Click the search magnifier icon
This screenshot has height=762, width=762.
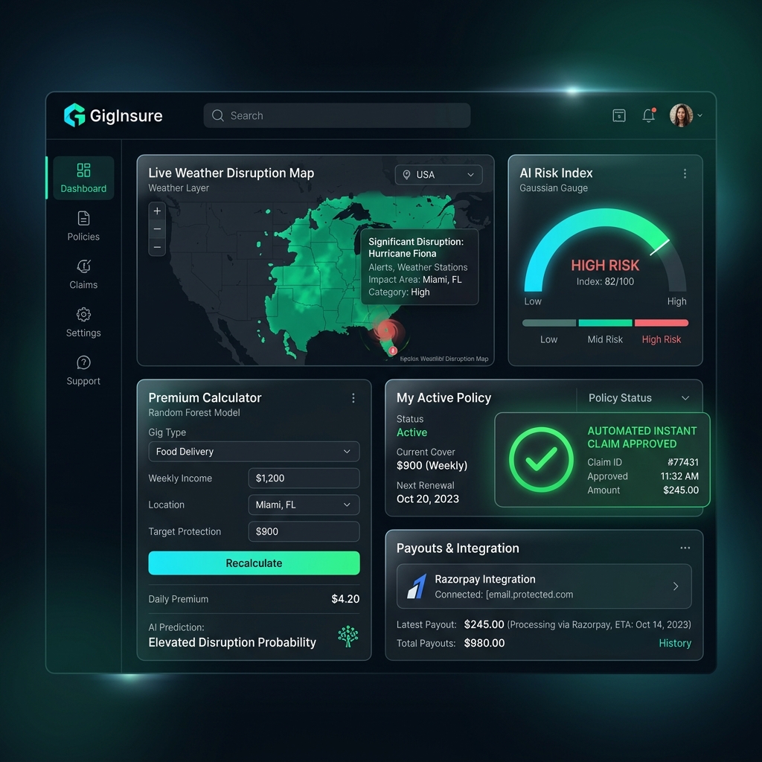click(x=218, y=115)
